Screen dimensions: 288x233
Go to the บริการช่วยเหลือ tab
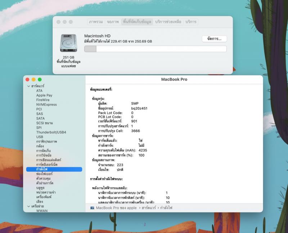[x=168, y=22]
